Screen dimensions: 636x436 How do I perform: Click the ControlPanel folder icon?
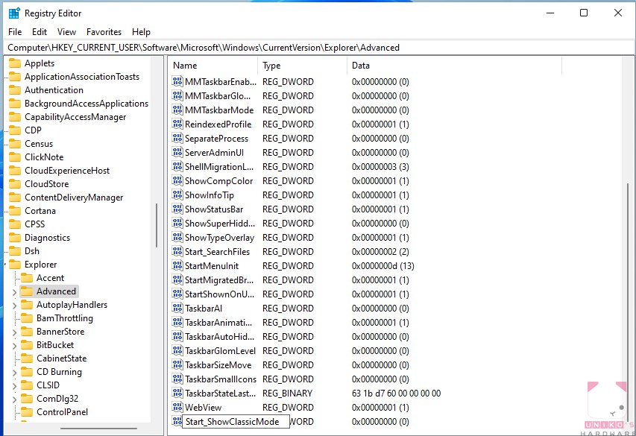click(x=27, y=412)
